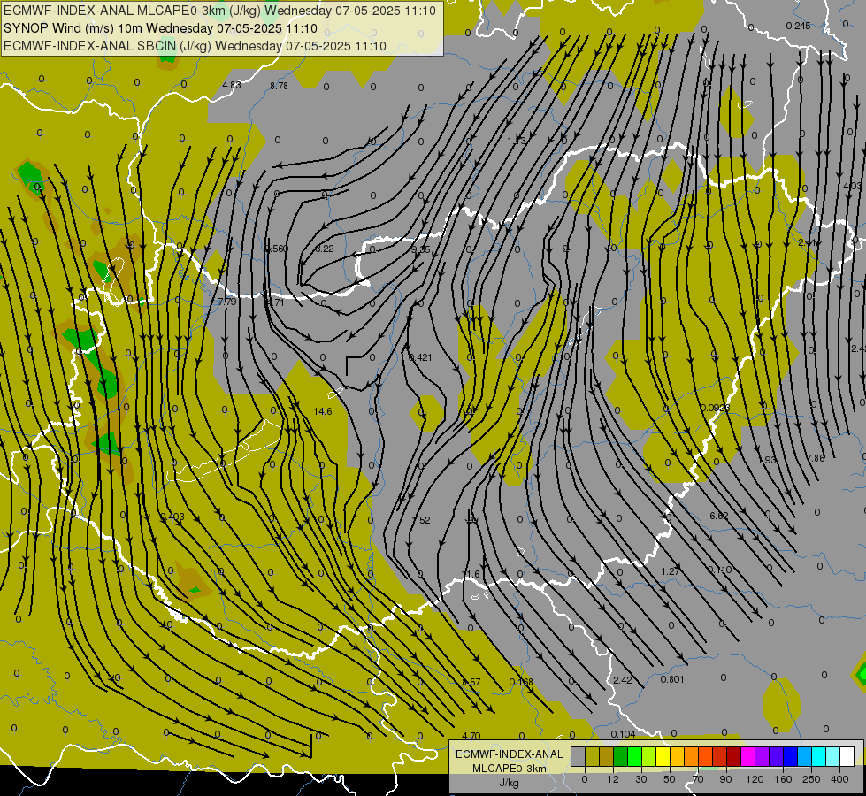
Task: Click the map value '4.83'
Action: pos(232,85)
